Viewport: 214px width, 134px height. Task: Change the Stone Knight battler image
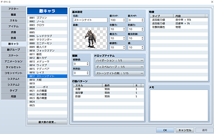tap(90, 38)
